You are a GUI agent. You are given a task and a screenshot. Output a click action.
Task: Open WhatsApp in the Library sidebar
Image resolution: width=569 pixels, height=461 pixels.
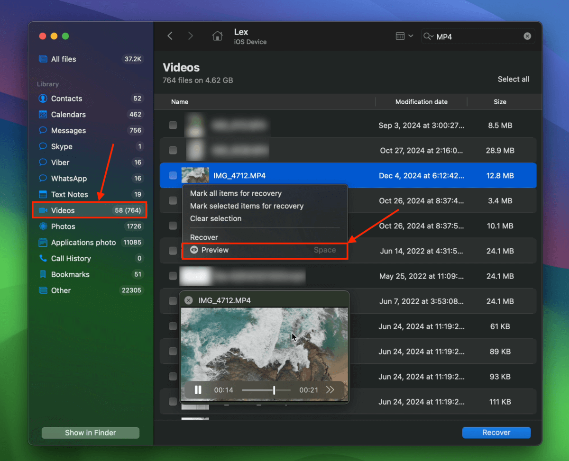tap(69, 179)
